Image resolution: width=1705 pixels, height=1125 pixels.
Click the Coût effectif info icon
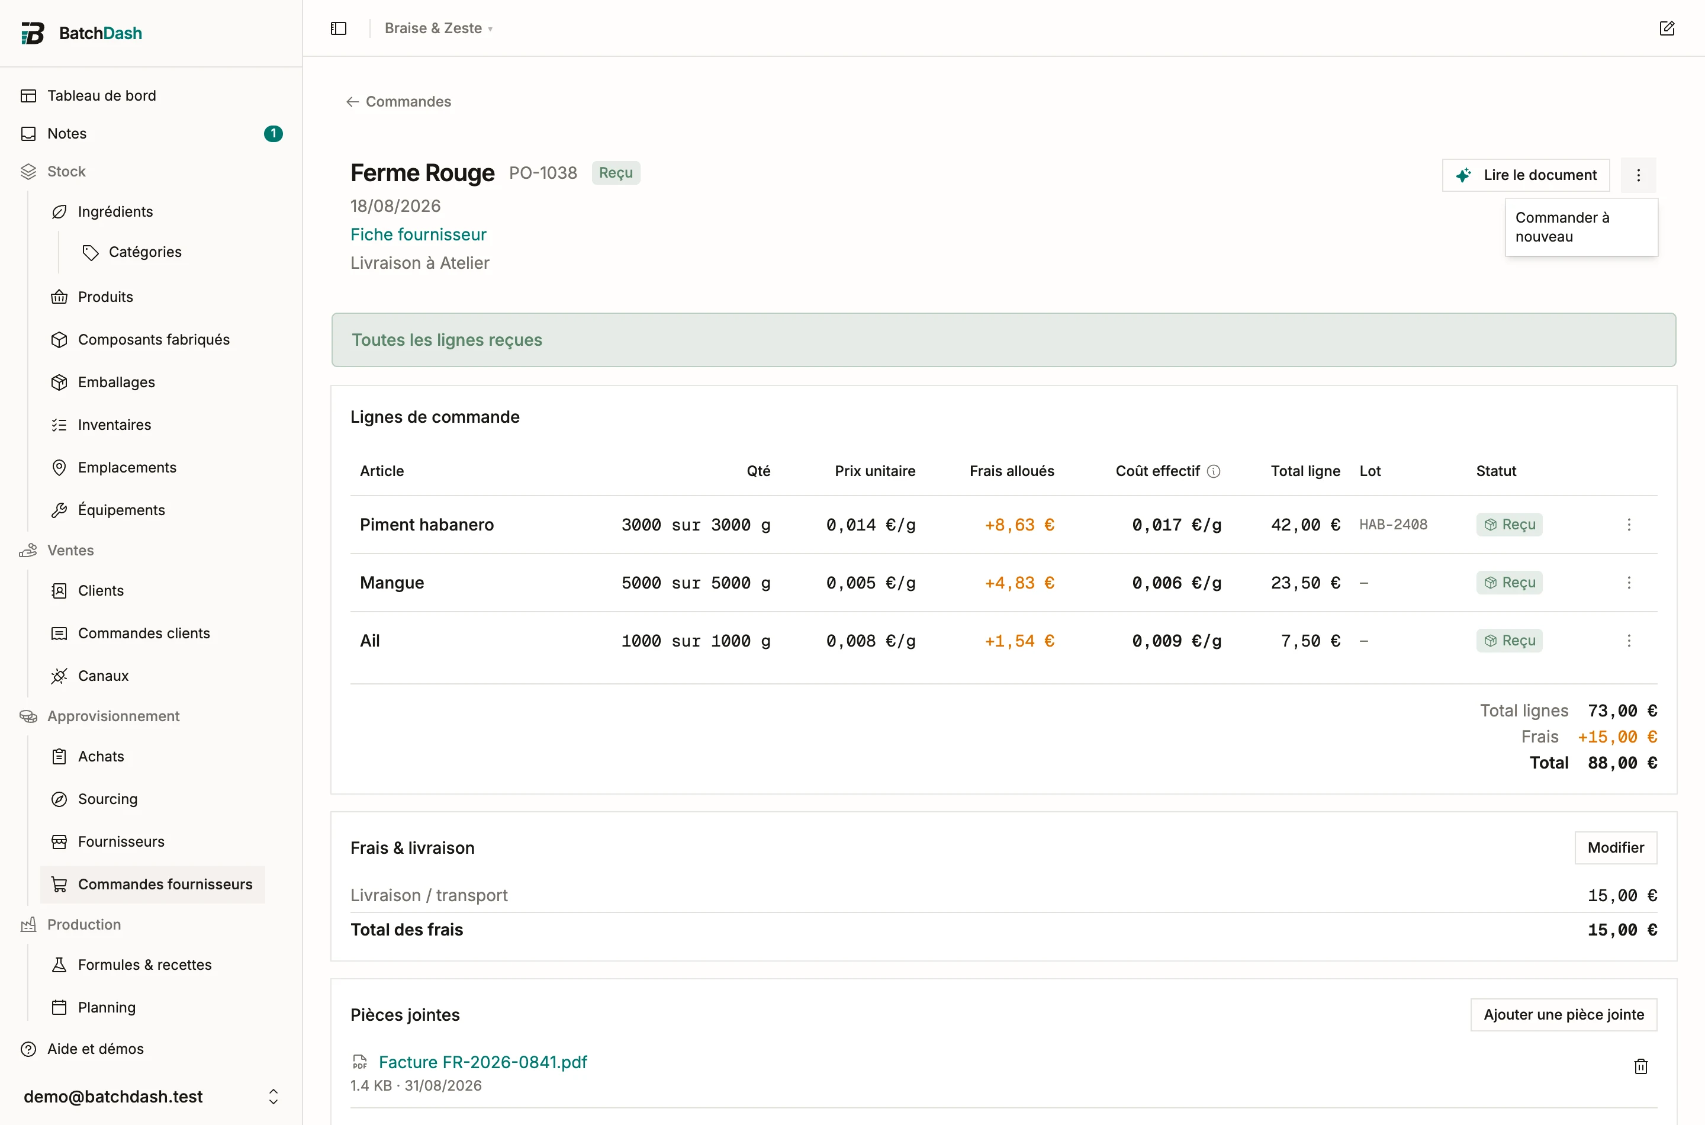pyautogui.click(x=1214, y=471)
